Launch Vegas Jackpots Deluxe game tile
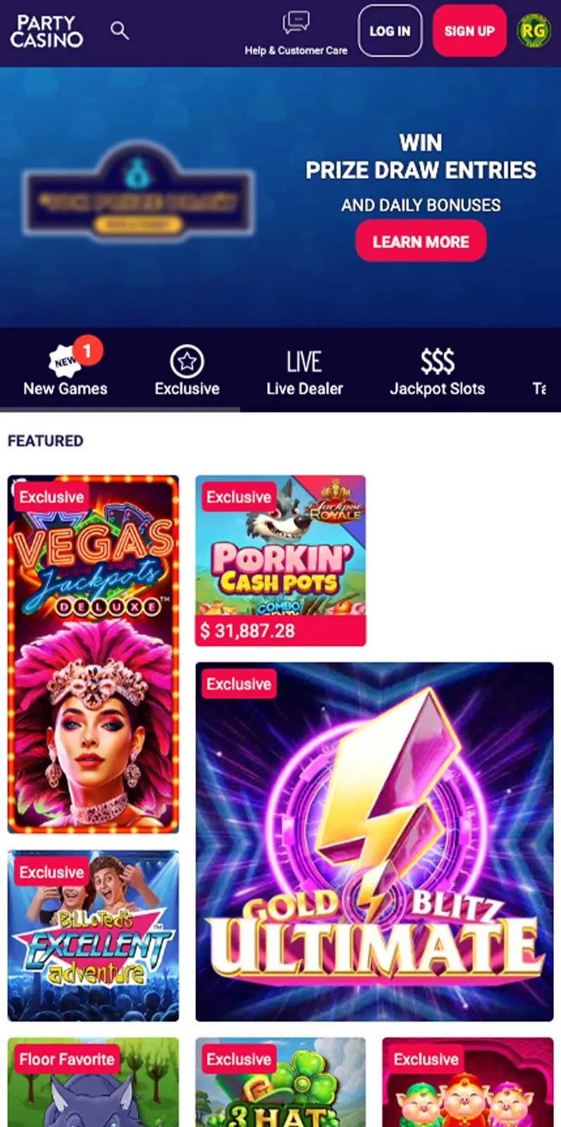Screen dimensions: 561x1127 93,654
